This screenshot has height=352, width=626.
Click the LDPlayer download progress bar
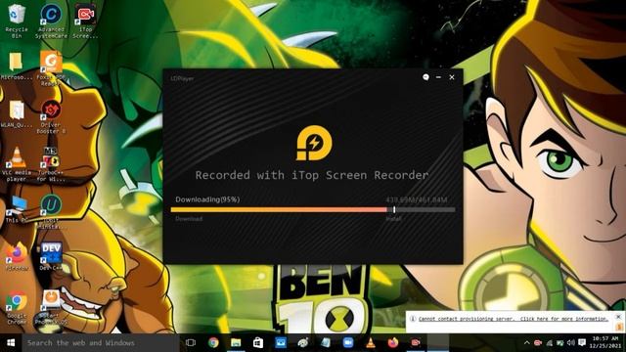click(x=313, y=209)
